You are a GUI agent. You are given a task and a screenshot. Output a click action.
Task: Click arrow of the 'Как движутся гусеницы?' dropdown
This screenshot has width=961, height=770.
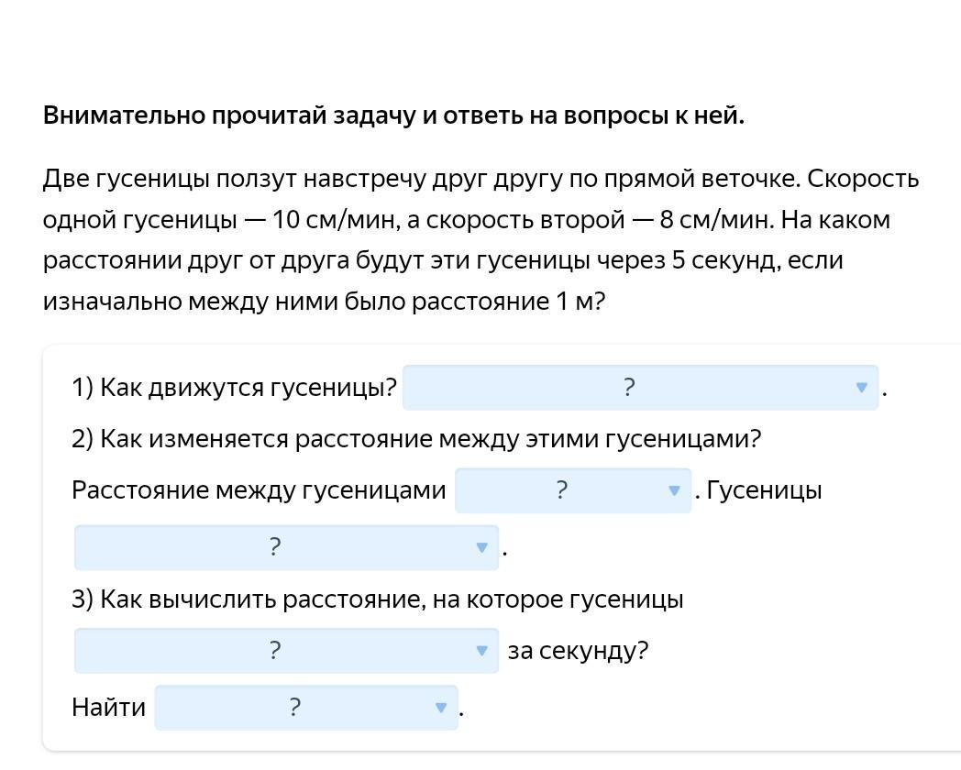point(861,388)
